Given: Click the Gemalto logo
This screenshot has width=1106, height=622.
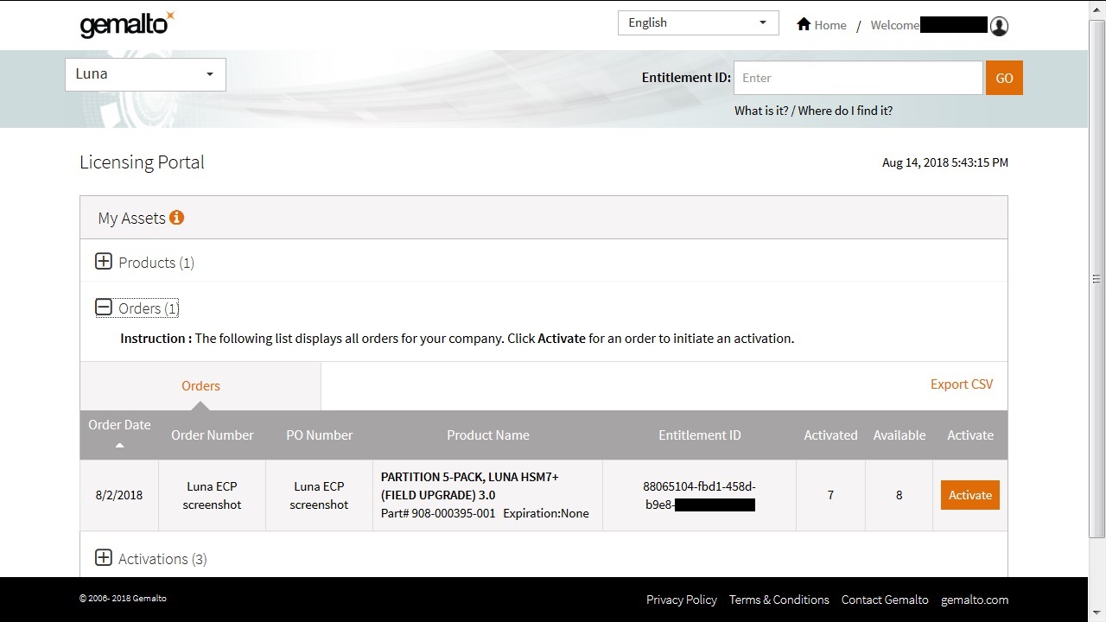Looking at the screenshot, I should pos(126,24).
